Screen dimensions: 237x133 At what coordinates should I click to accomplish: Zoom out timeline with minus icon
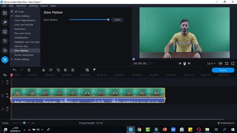14,123
